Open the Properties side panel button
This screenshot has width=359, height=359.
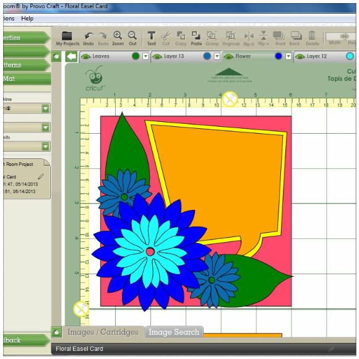point(27,38)
